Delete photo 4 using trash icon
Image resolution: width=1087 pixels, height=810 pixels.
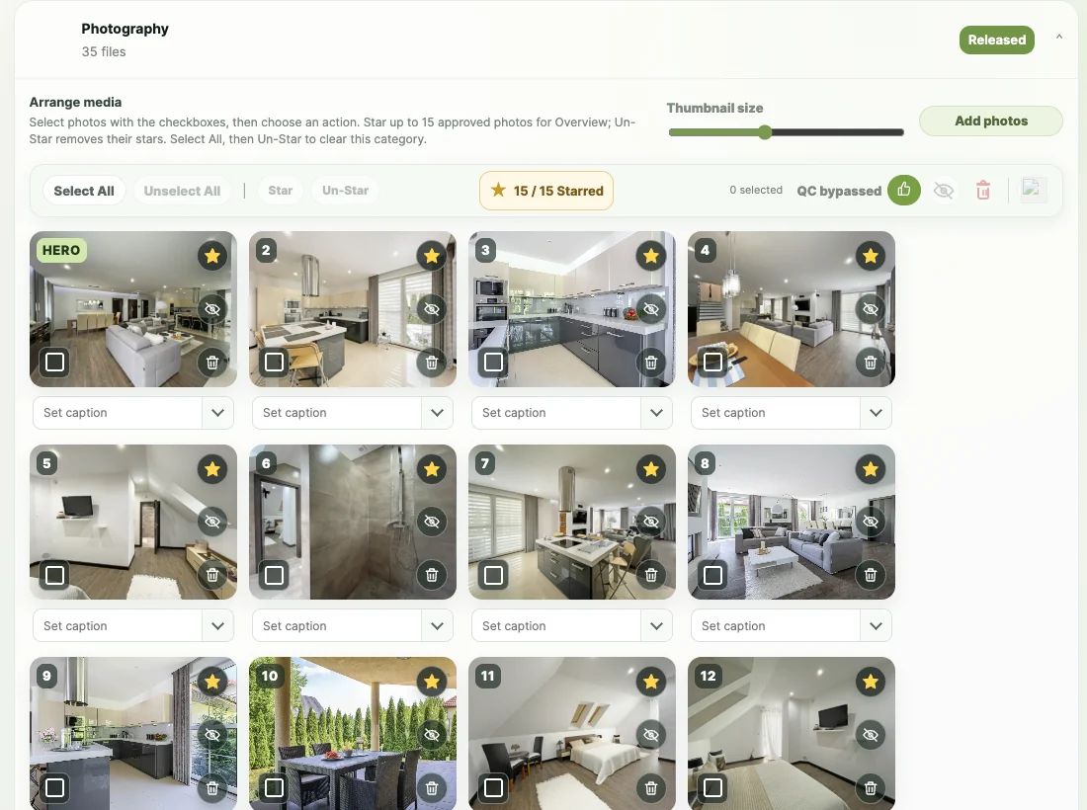(870, 362)
